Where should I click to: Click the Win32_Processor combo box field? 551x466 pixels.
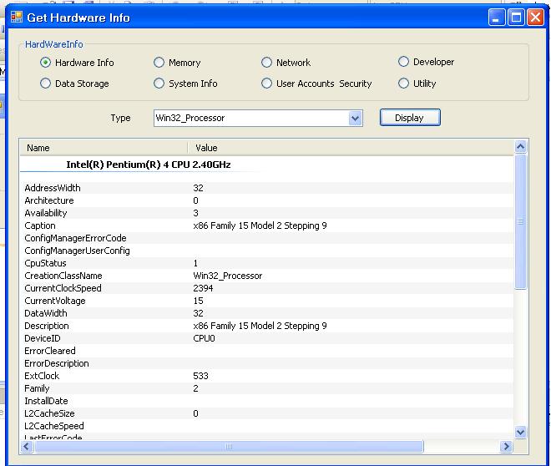click(x=258, y=118)
